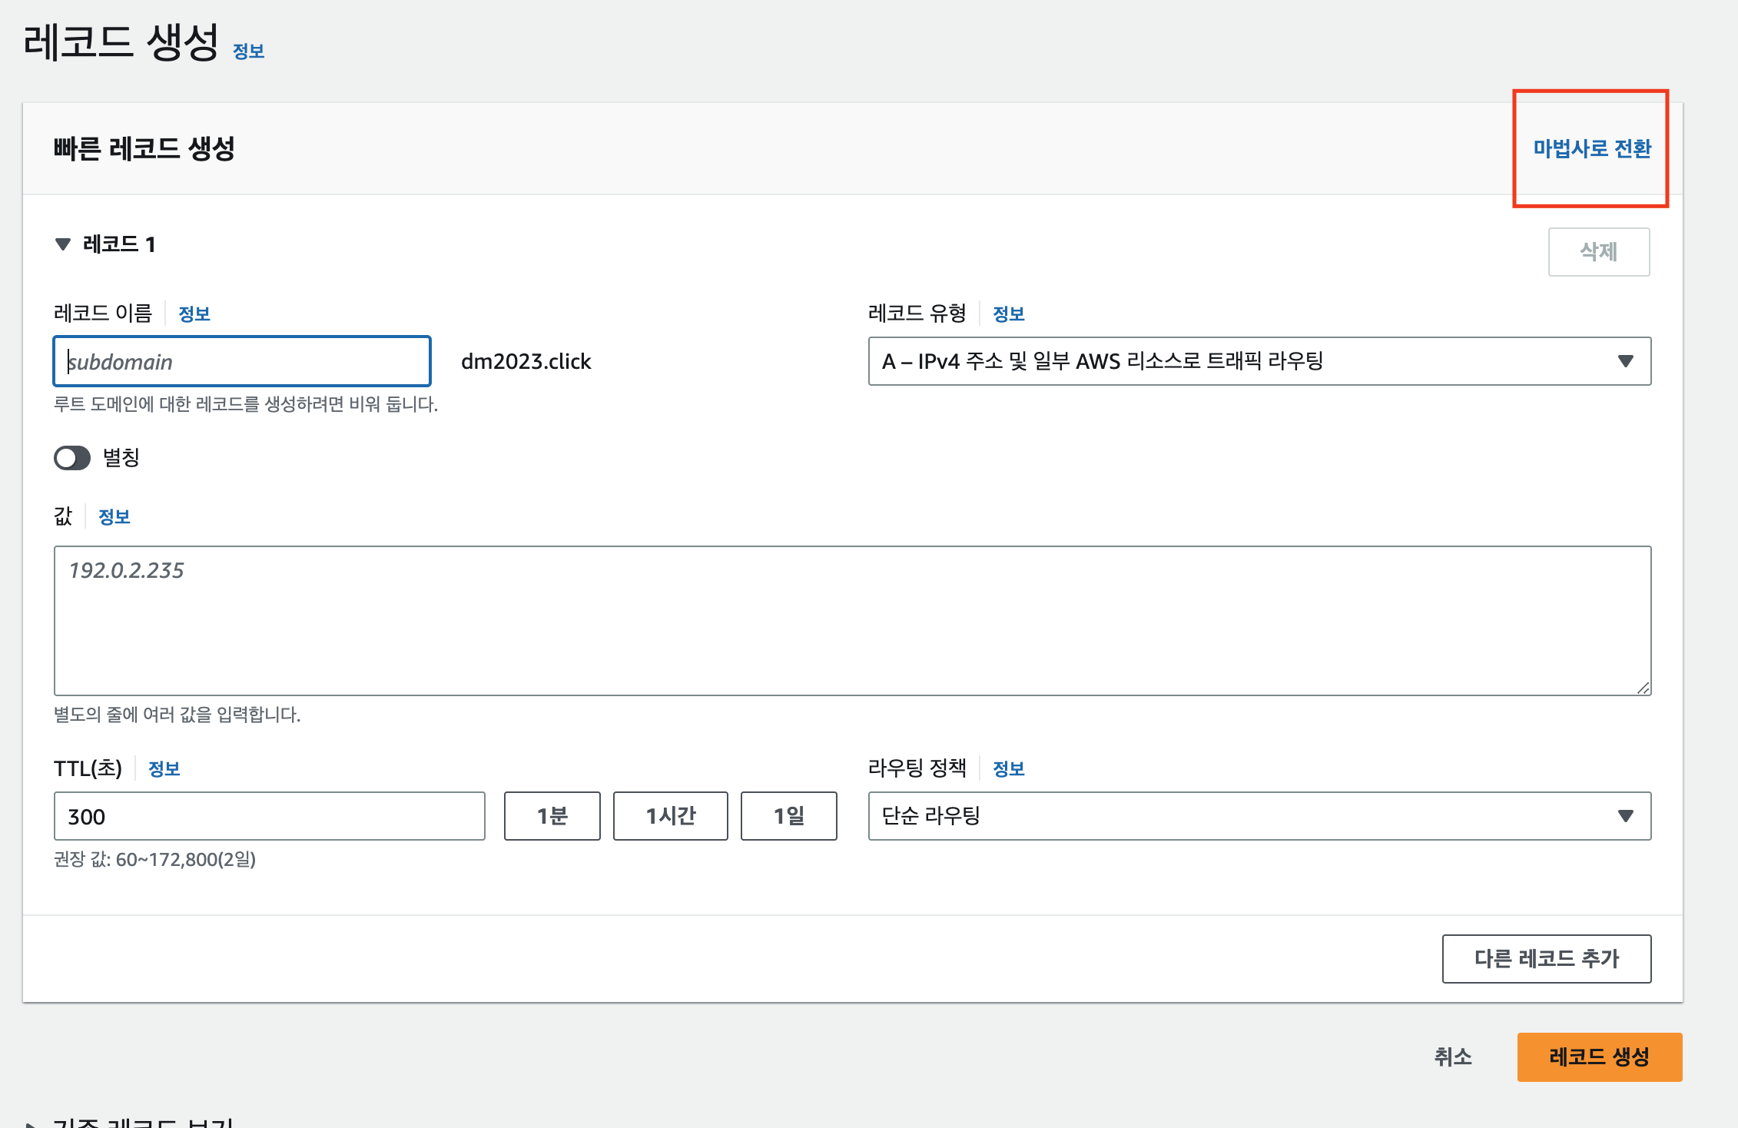
Task: Open 정보 link beside TTL(초)
Action: (x=164, y=768)
